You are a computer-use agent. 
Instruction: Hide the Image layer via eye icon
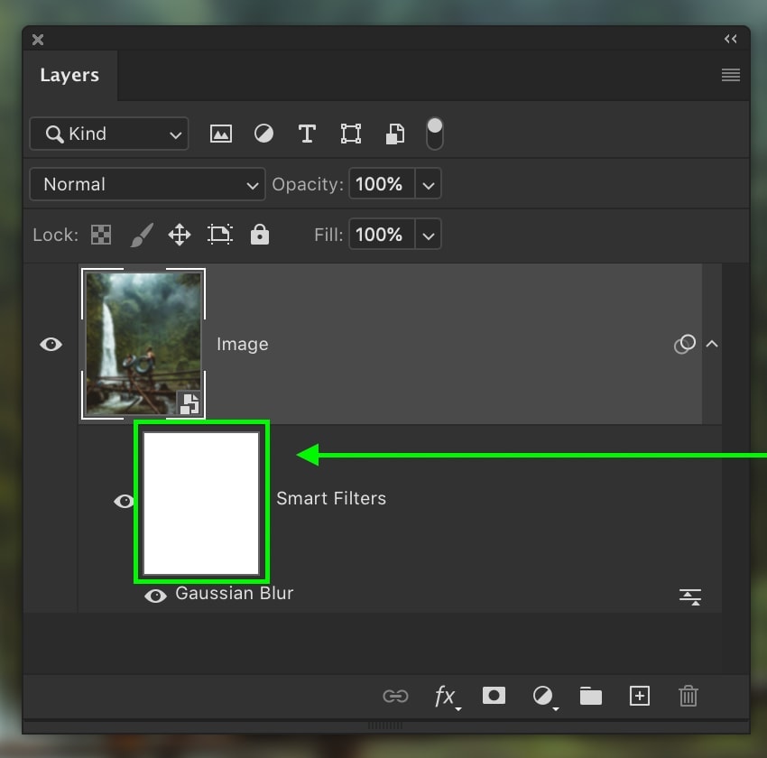51,345
